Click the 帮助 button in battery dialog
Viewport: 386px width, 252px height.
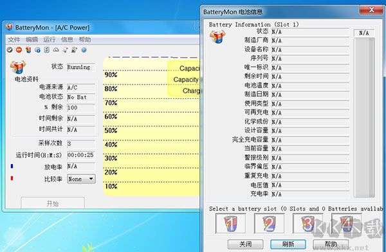331,244
